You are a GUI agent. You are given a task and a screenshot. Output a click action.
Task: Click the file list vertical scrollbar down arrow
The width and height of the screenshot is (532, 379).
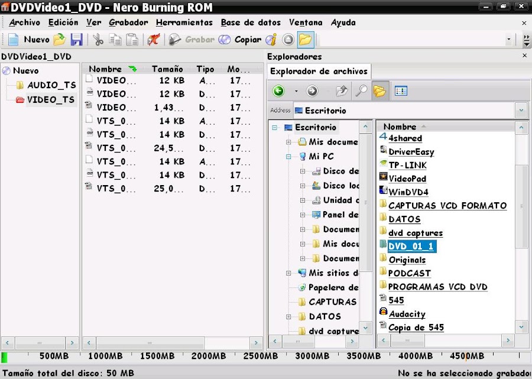pyautogui.click(x=521, y=327)
